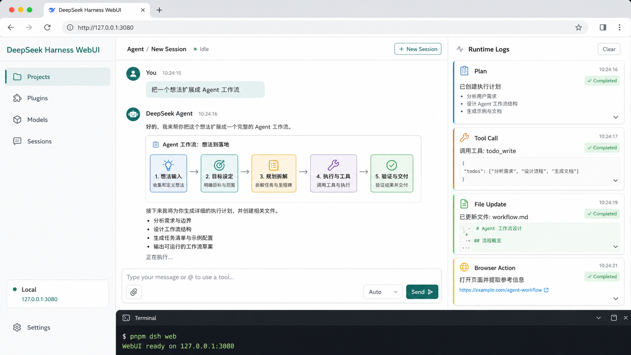Open the Projects section in sidebar
The image size is (631, 355).
pos(58,77)
